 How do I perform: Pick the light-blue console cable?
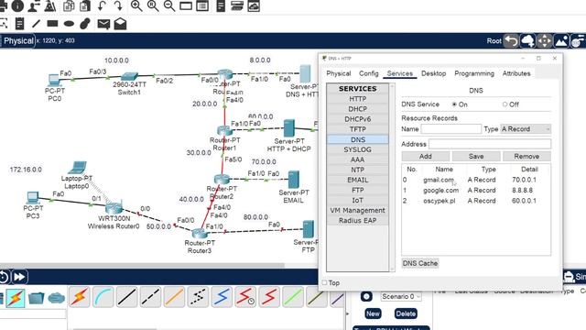point(103,297)
